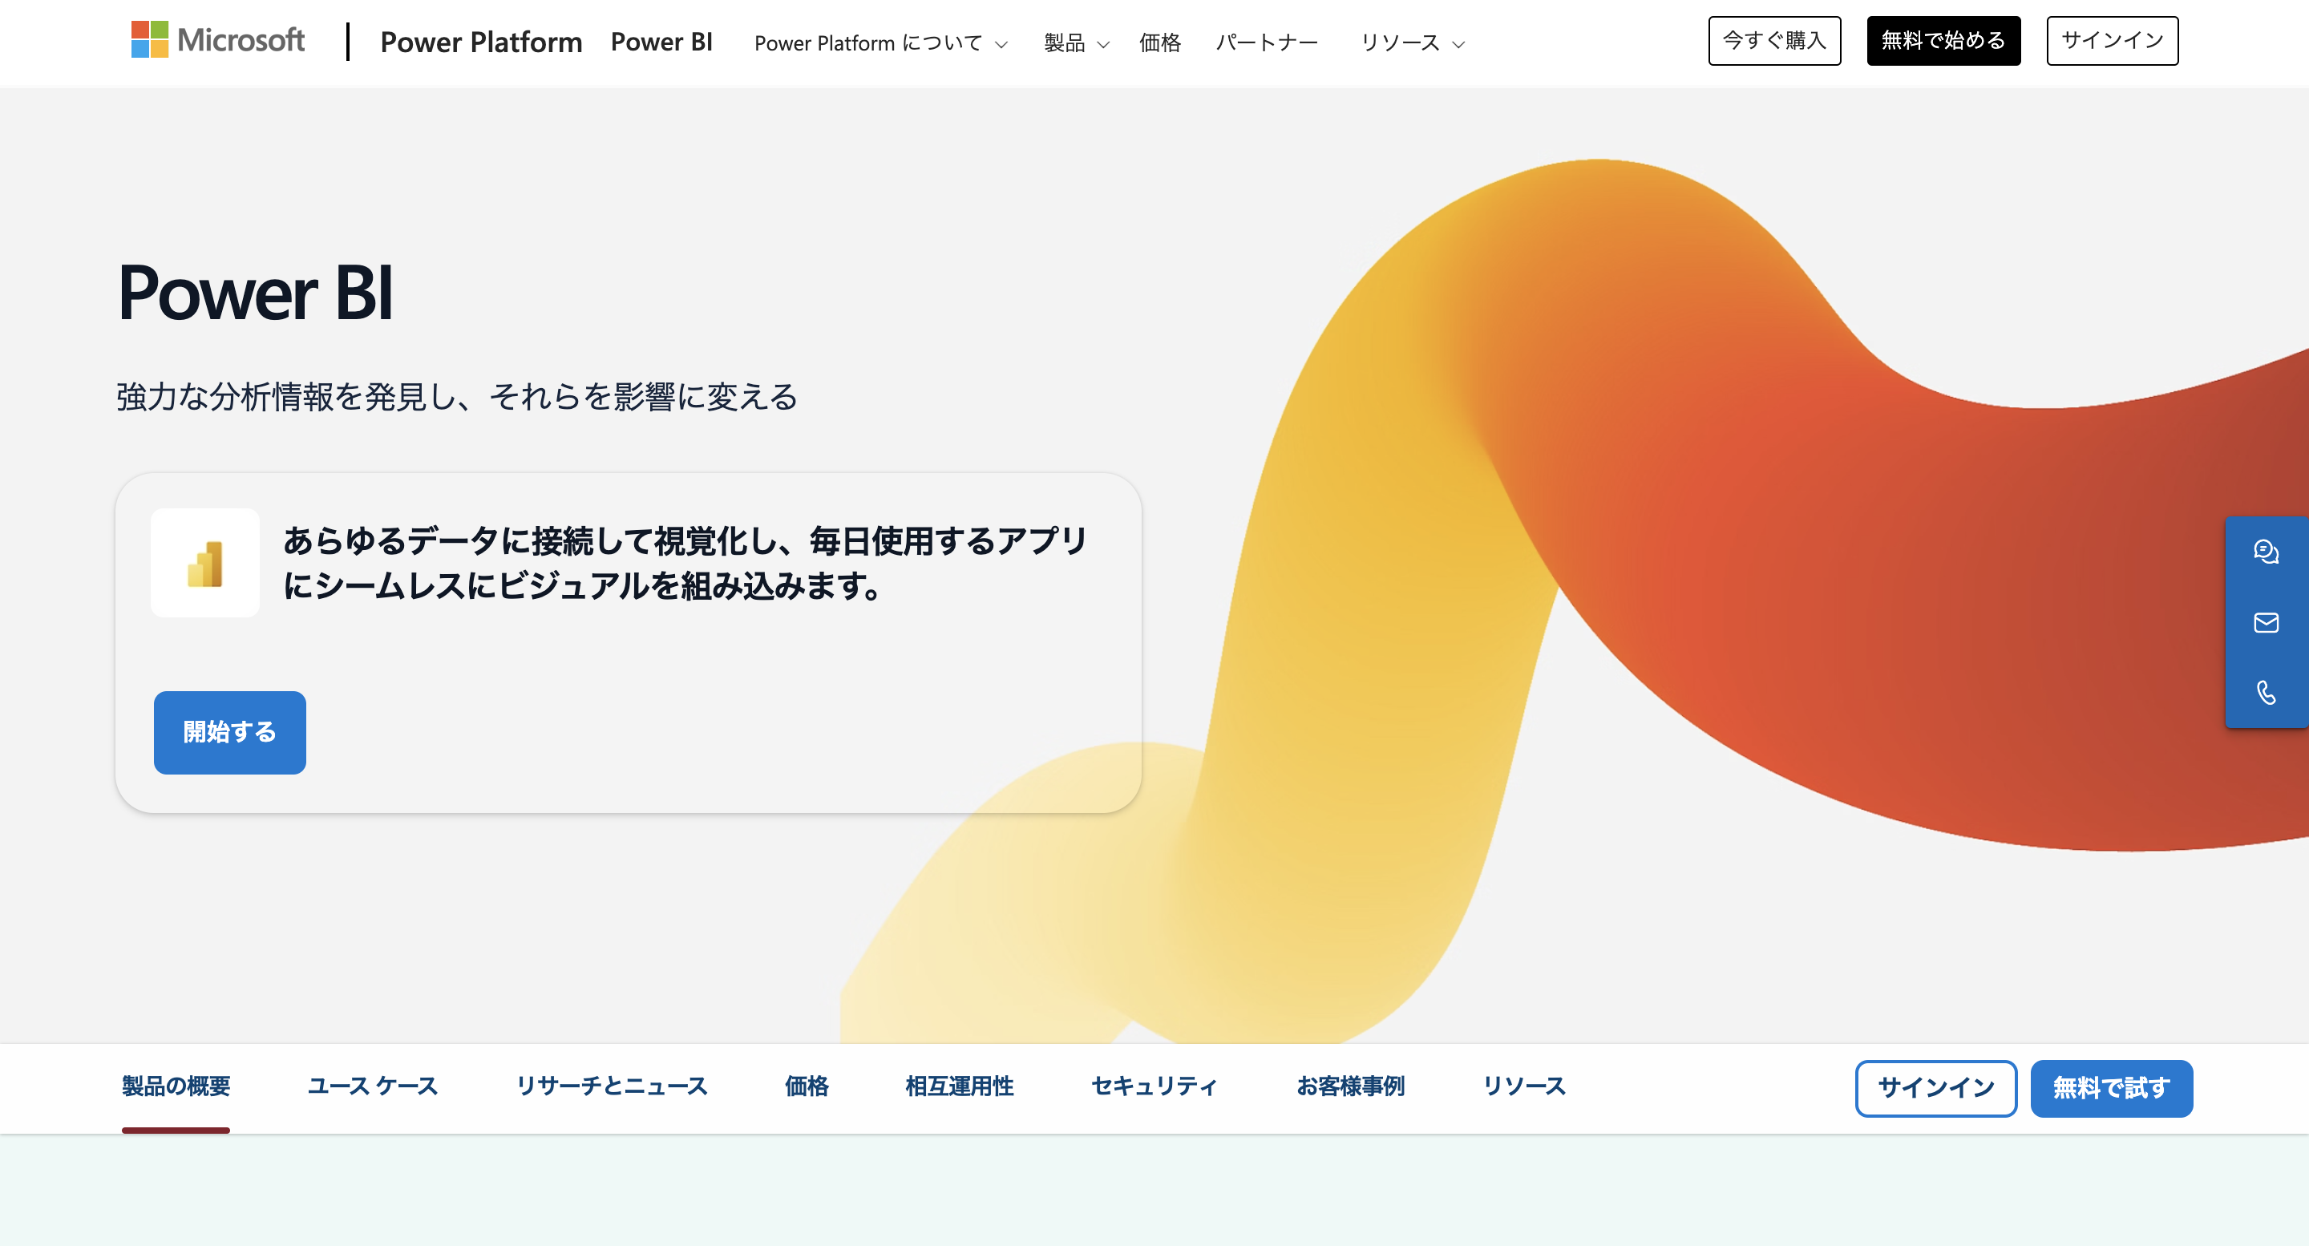Open パートナー in top navigation
2309x1246 pixels.
(x=1267, y=42)
